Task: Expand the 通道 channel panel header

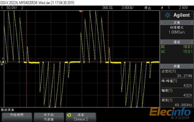Action: click(x=177, y=42)
